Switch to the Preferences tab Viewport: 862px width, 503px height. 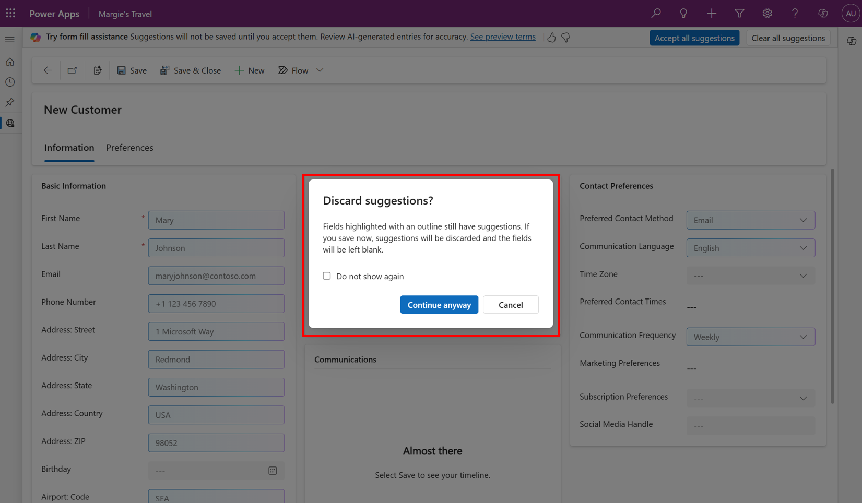(x=129, y=148)
